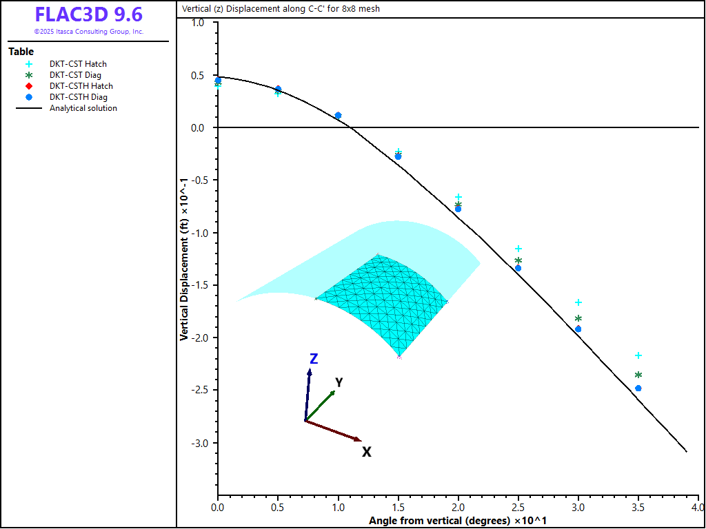Click the cyan plus legend marker for DKT-CST Hatch
The height and width of the screenshot is (529, 706).
[x=29, y=64]
